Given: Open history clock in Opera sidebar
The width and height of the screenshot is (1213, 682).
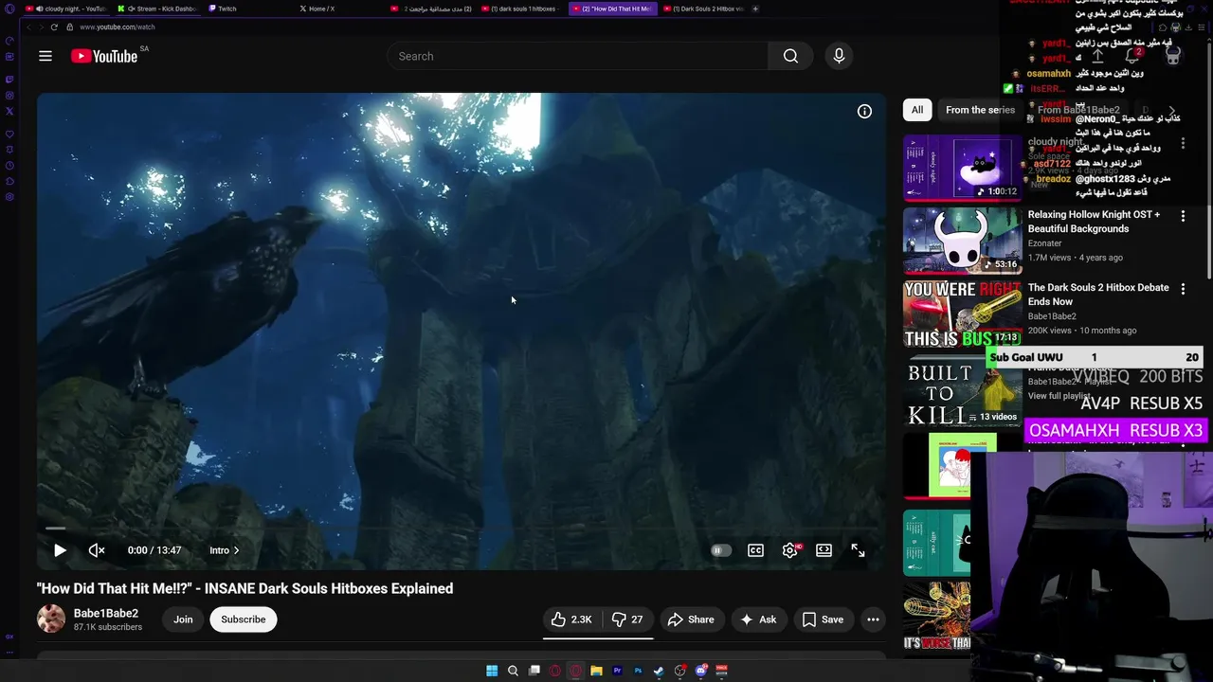Looking at the screenshot, I should 9,165.
